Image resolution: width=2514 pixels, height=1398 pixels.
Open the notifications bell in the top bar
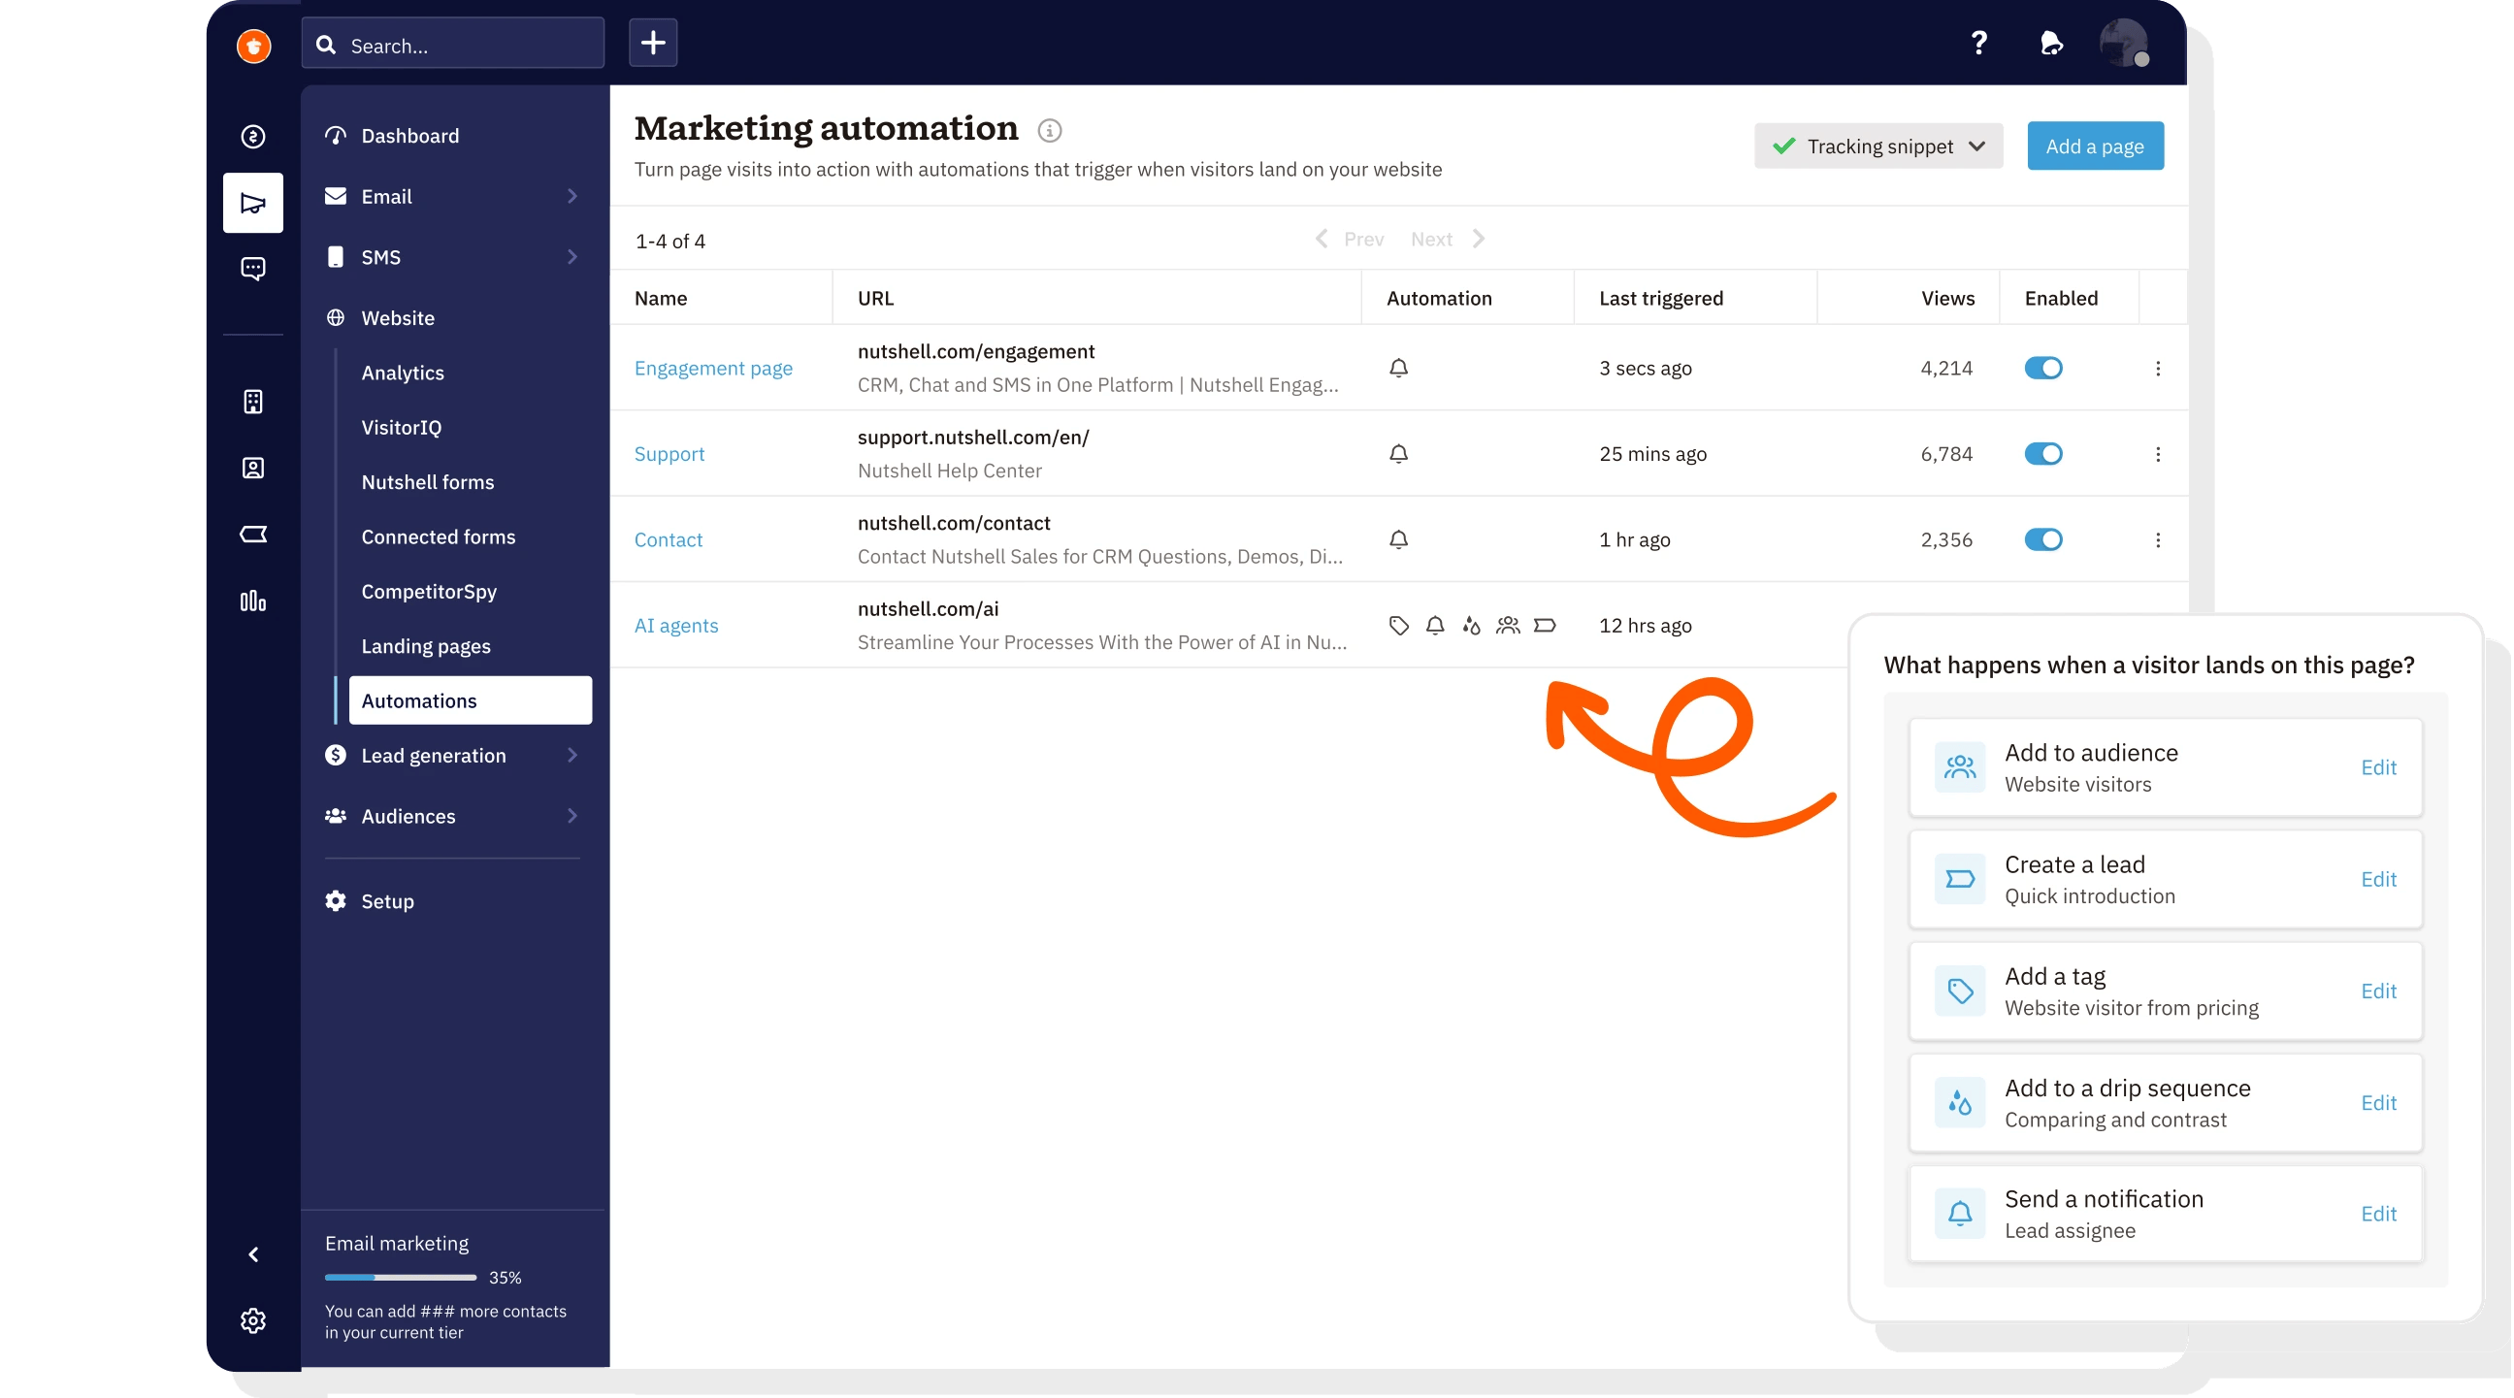click(x=2051, y=43)
